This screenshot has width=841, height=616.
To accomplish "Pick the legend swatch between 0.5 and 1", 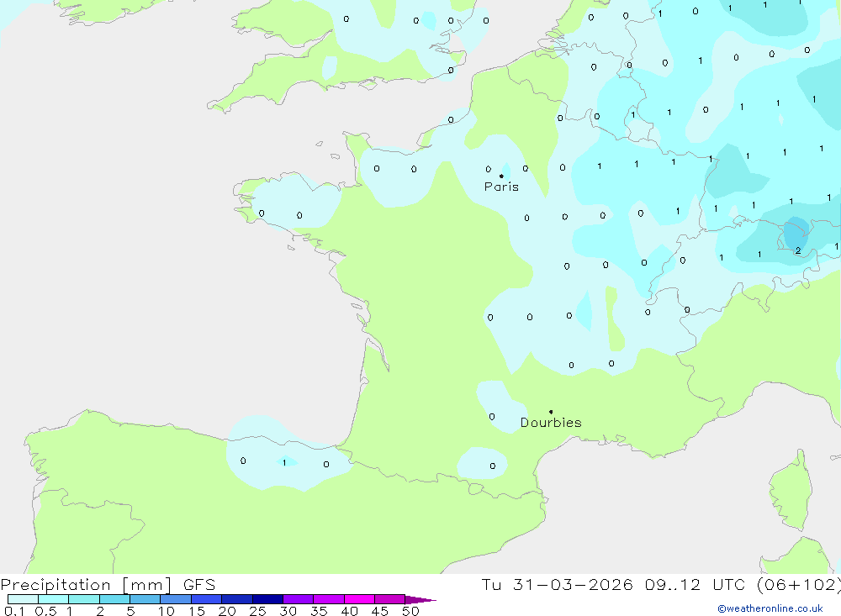I will point(53,599).
